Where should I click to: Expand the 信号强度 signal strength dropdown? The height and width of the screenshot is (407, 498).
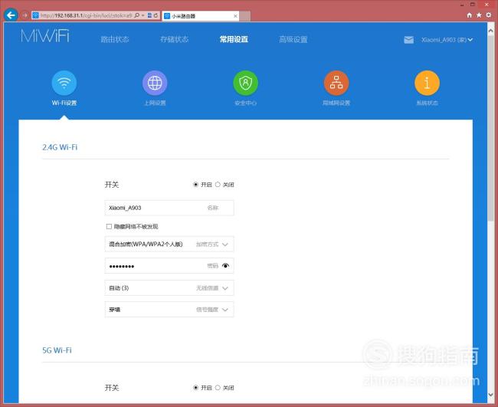pyautogui.click(x=225, y=310)
